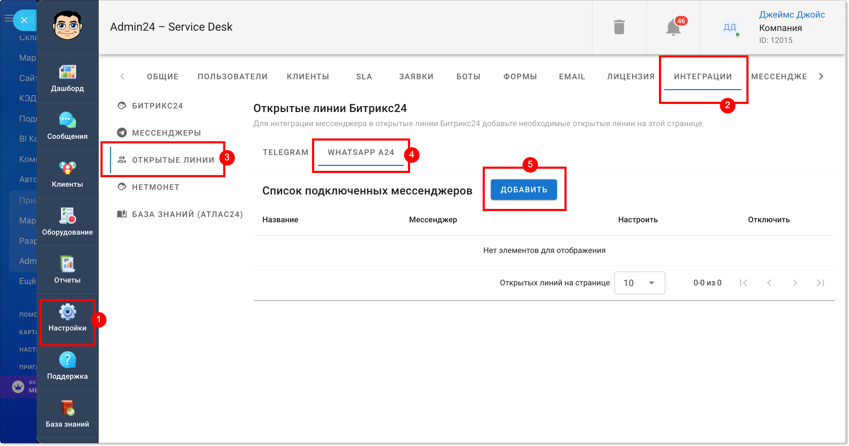
Task: Open the База знаний sidebar icon
Action: point(67,408)
